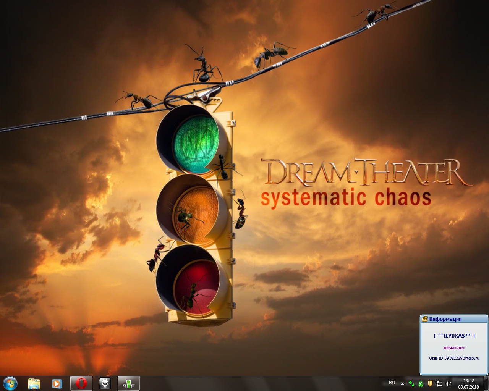Open the yellow shield tray icon
489x391 pixels.
[430, 383]
